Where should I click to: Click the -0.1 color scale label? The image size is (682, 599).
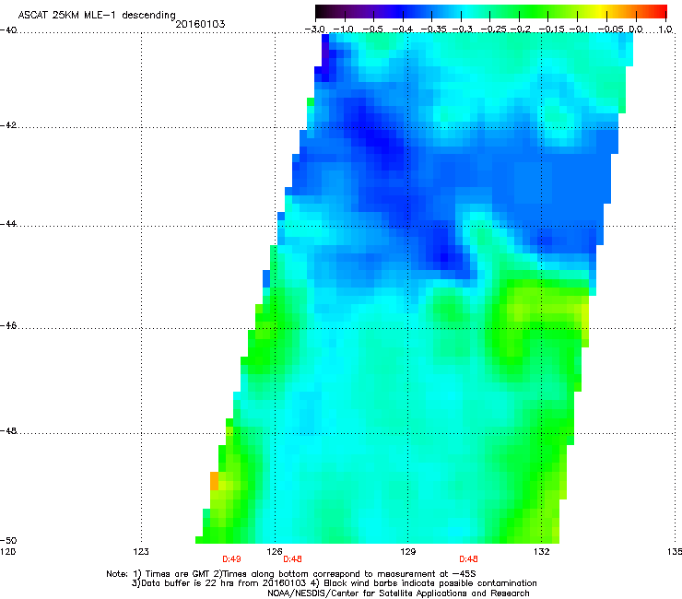pyautogui.click(x=579, y=29)
